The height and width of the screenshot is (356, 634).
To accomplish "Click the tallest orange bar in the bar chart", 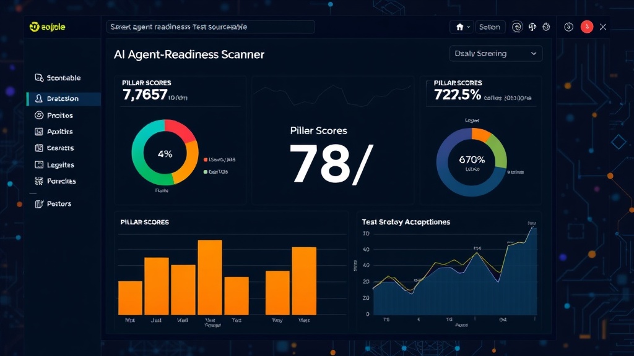I will click(210, 278).
